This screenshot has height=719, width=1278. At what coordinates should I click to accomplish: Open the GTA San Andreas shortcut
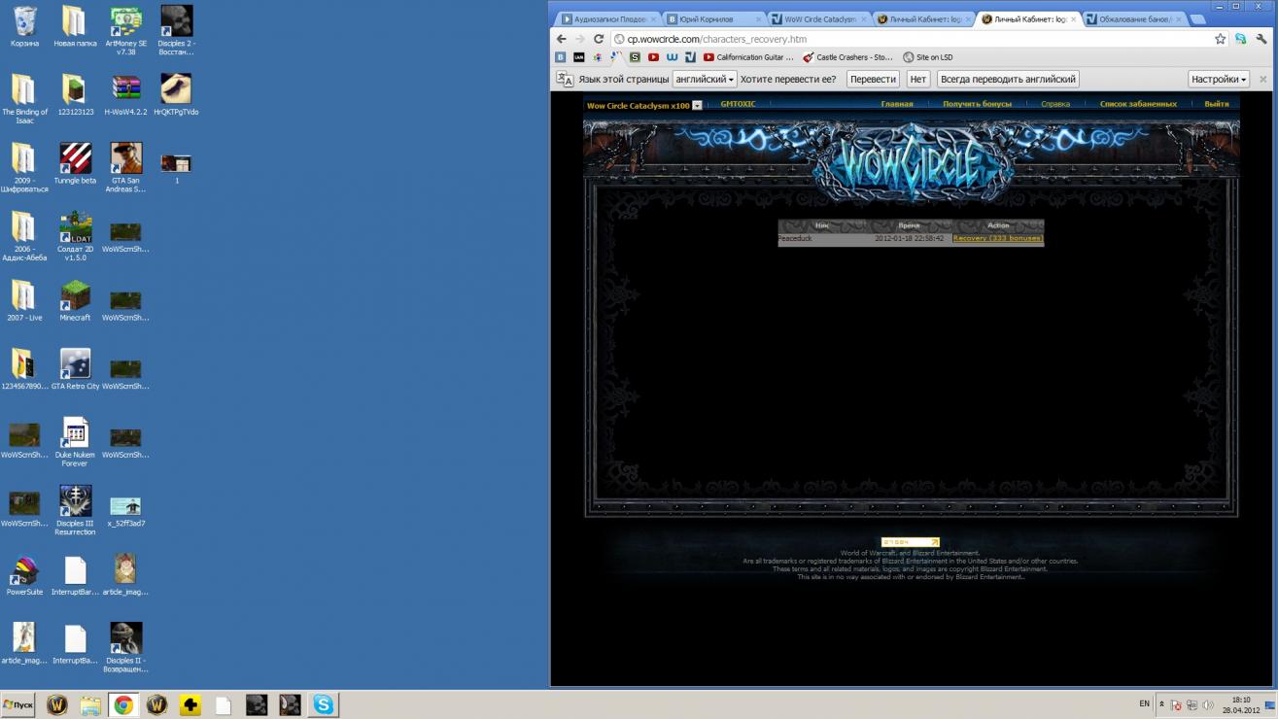point(125,162)
